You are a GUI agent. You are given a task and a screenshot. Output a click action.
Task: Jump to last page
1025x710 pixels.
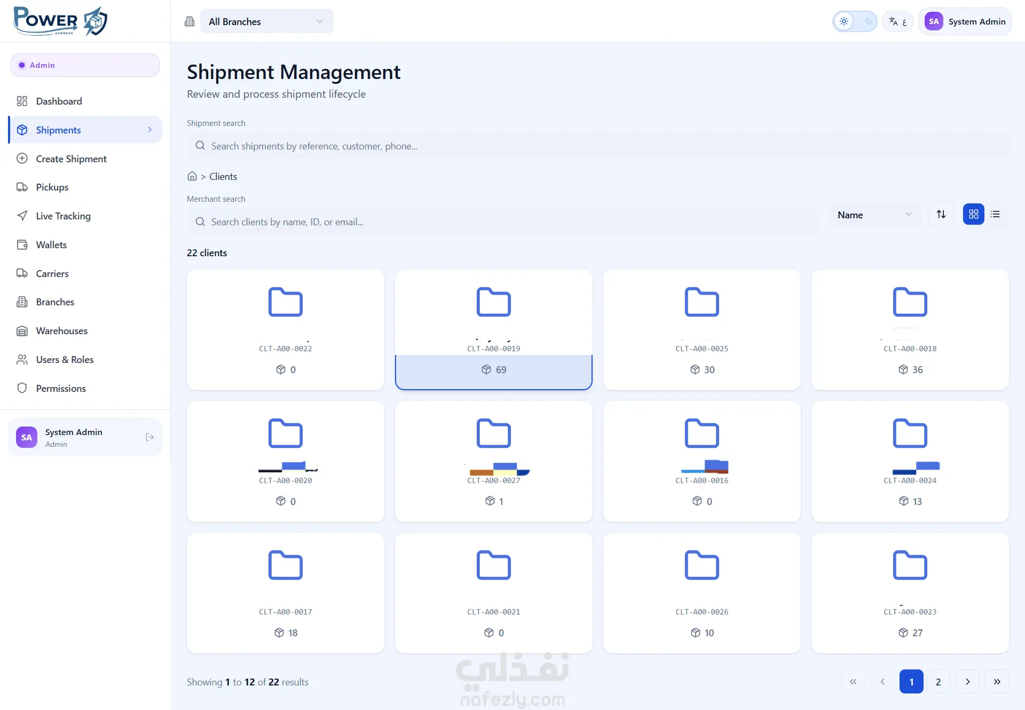pyautogui.click(x=997, y=682)
